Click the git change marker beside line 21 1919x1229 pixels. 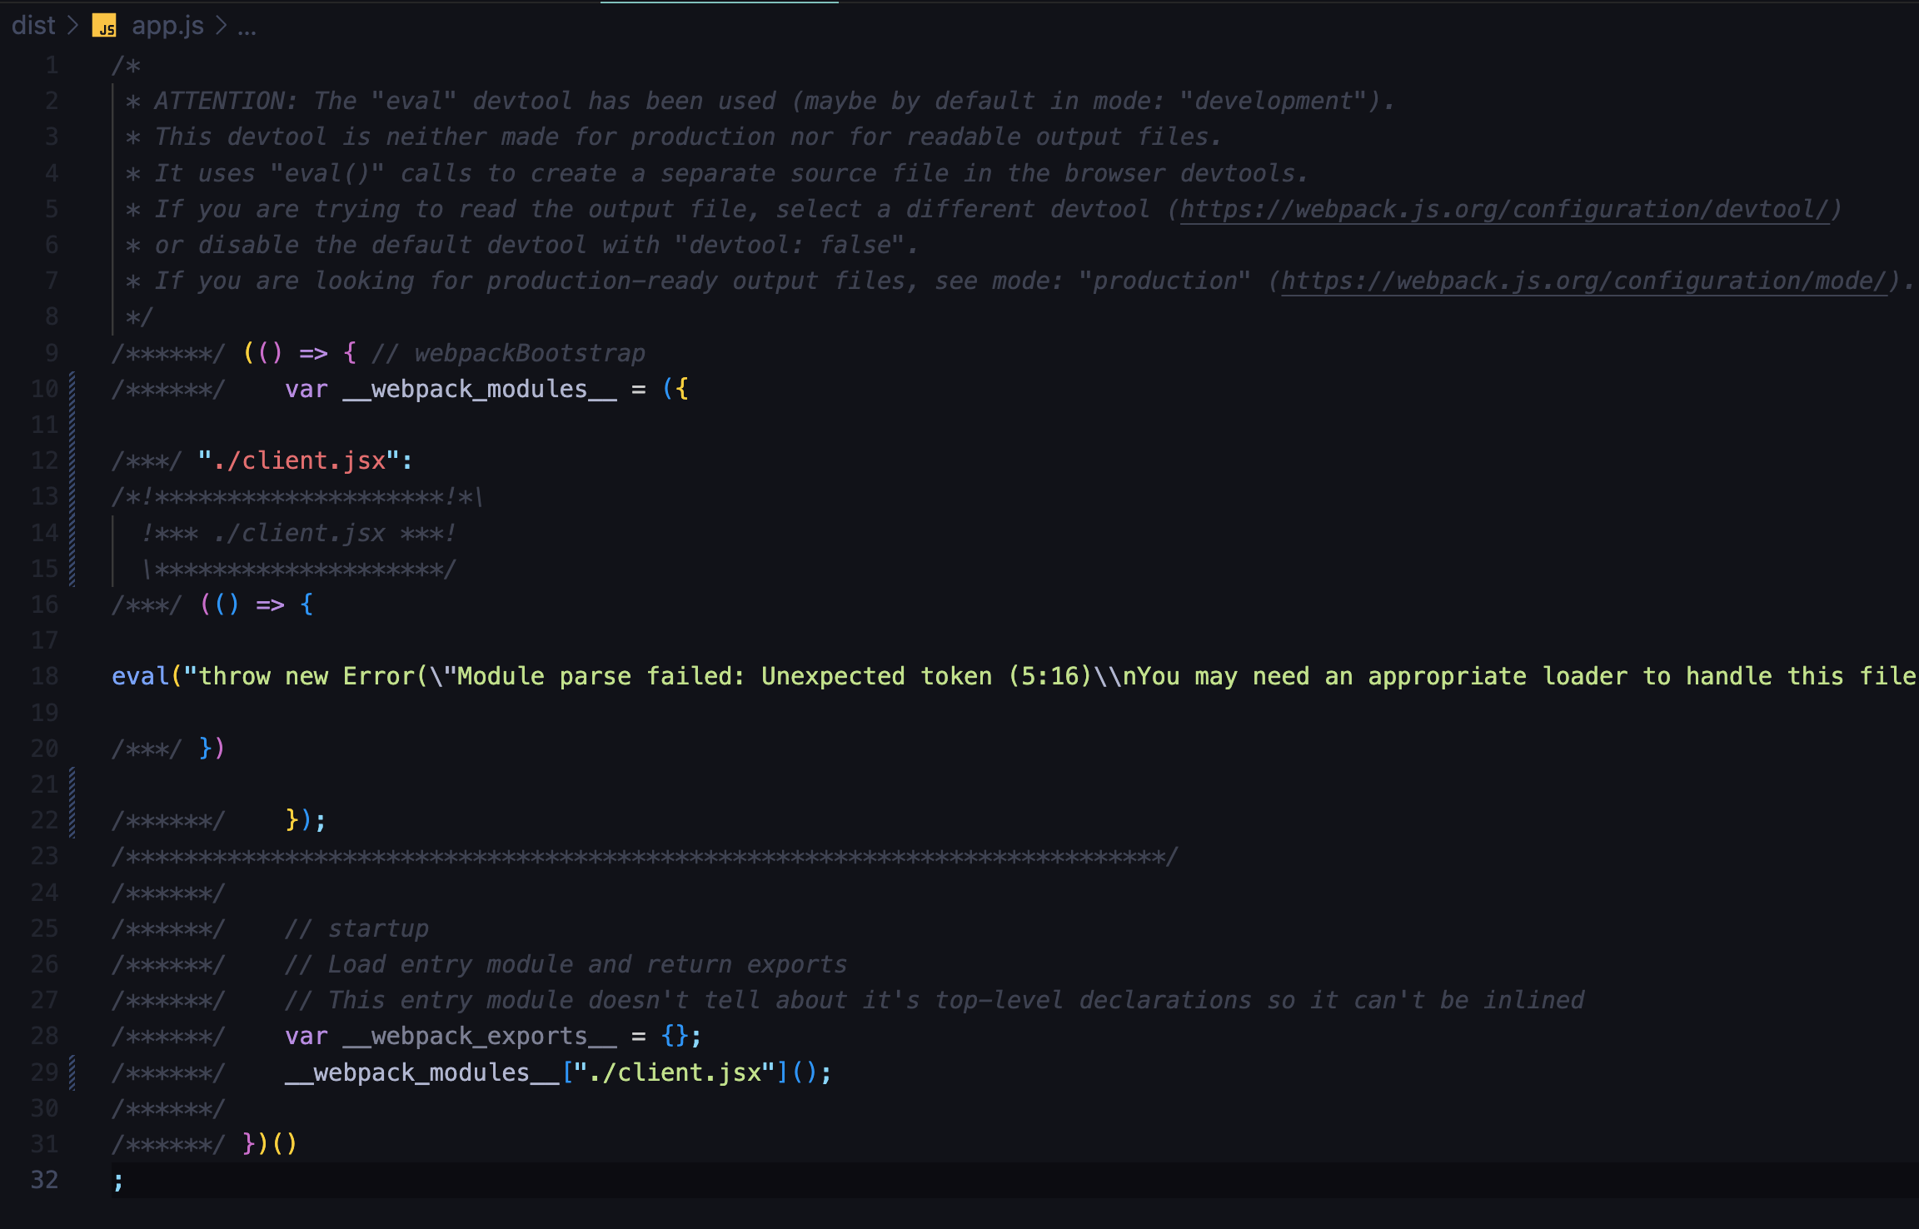72,784
